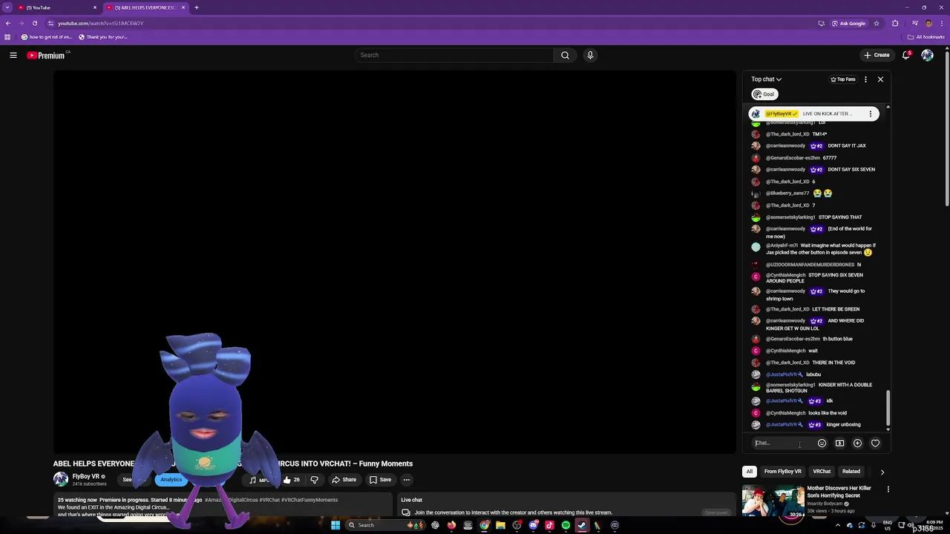Open options for Mother Discovers video

click(x=888, y=489)
